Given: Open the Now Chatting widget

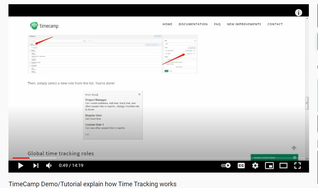Looking at the screenshot, I should (274, 157).
